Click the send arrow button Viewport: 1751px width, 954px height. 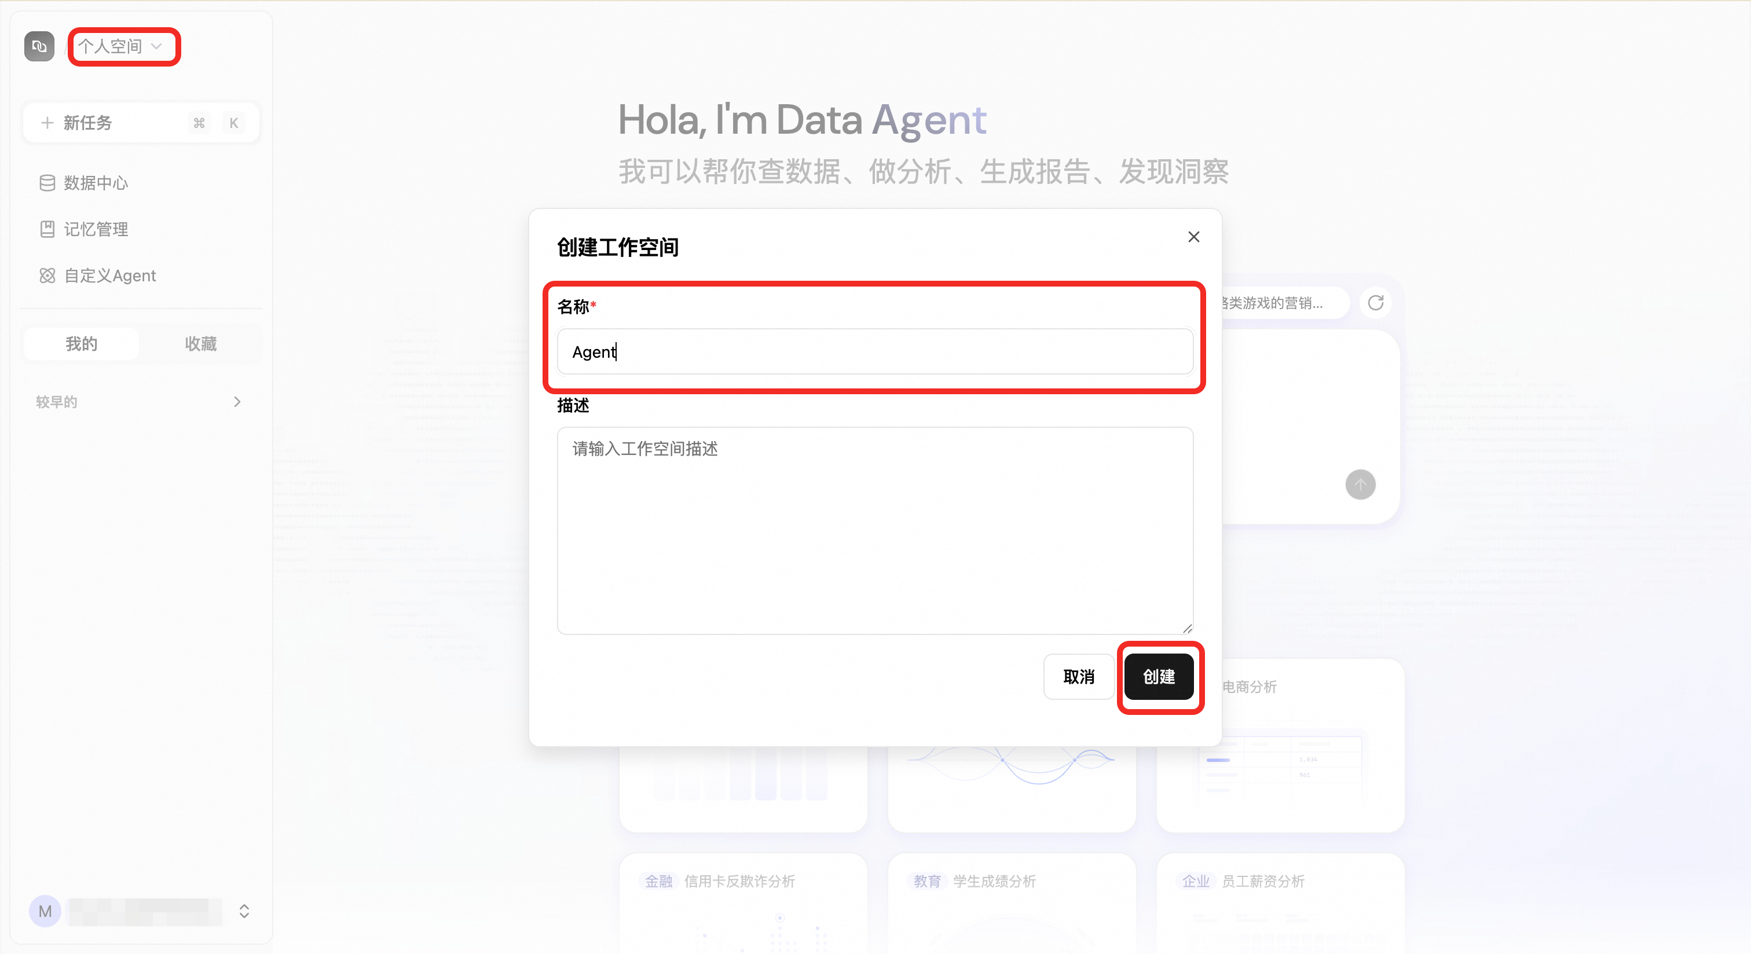(x=1360, y=485)
